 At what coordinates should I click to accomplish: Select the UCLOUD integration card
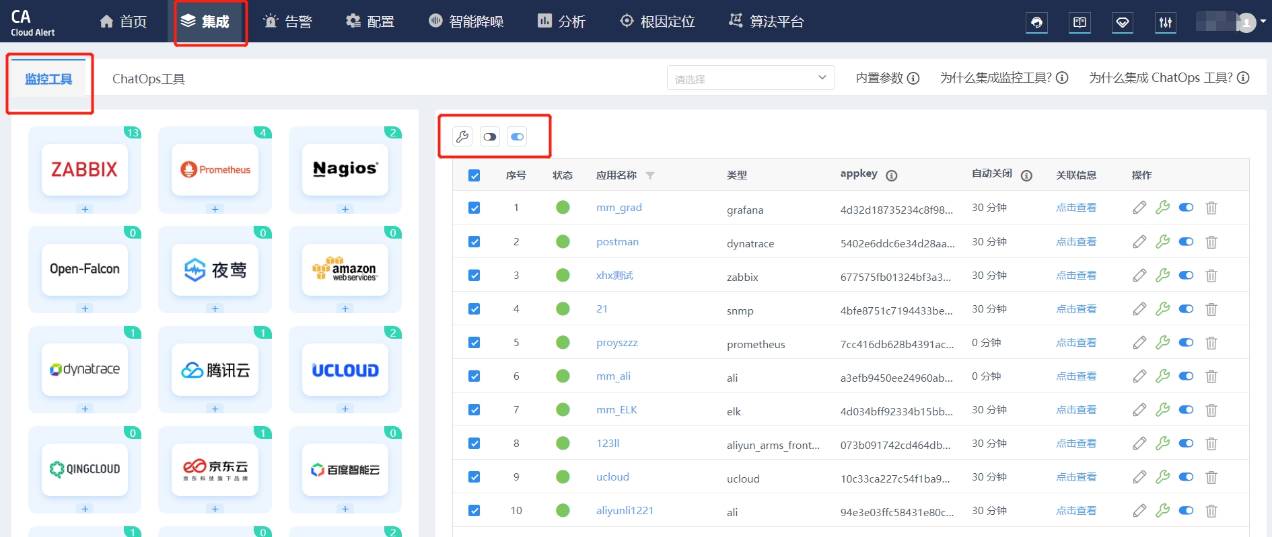pyautogui.click(x=345, y=370)
